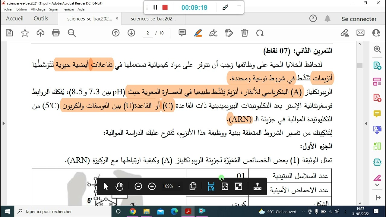This screenshot has height=217, width=386.
Task: Open Fill & Sign pen tool in right pane
Action: pyautogui.click(x=377, y=178)
